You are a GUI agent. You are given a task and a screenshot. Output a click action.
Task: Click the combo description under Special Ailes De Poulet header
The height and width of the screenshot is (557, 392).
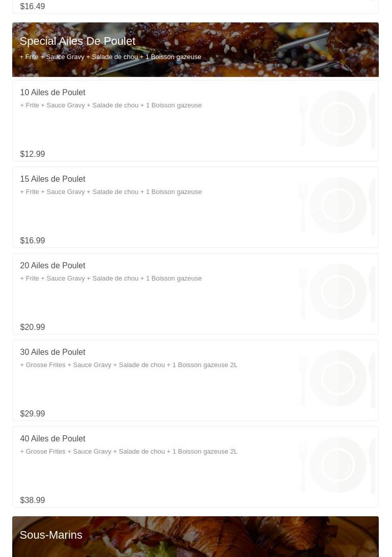tap(110, 57)
